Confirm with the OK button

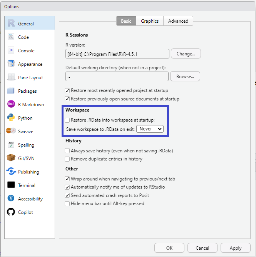[x=169, y=248]
